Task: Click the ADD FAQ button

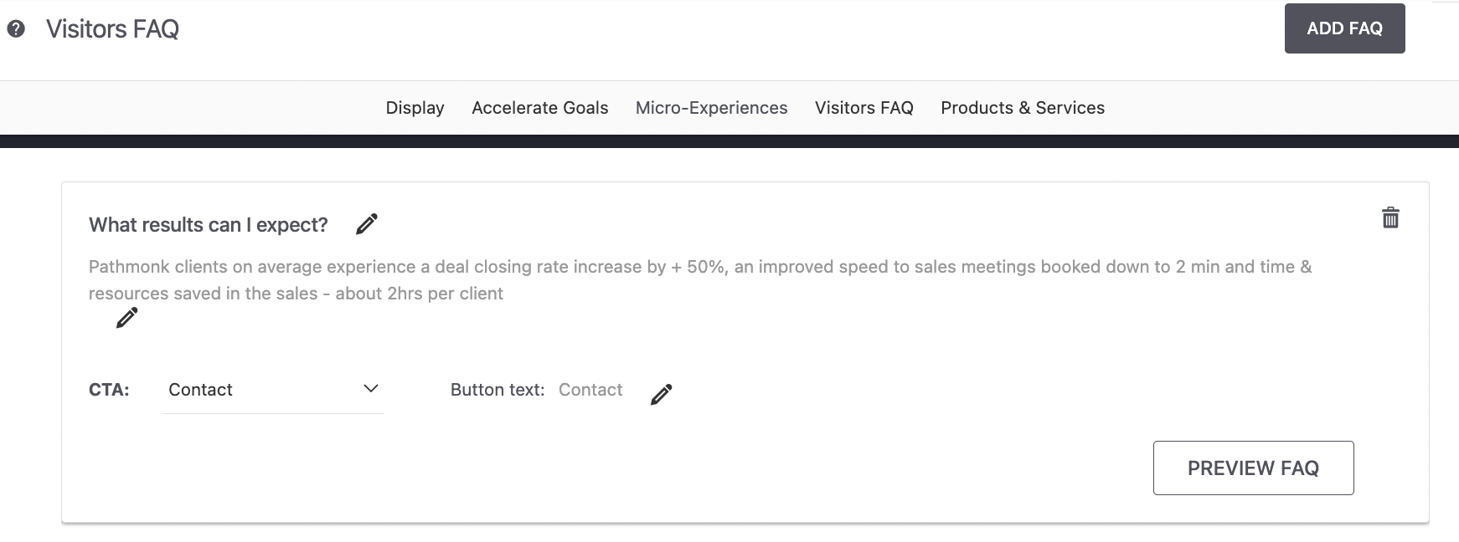Action: [x=1343, y=28]
